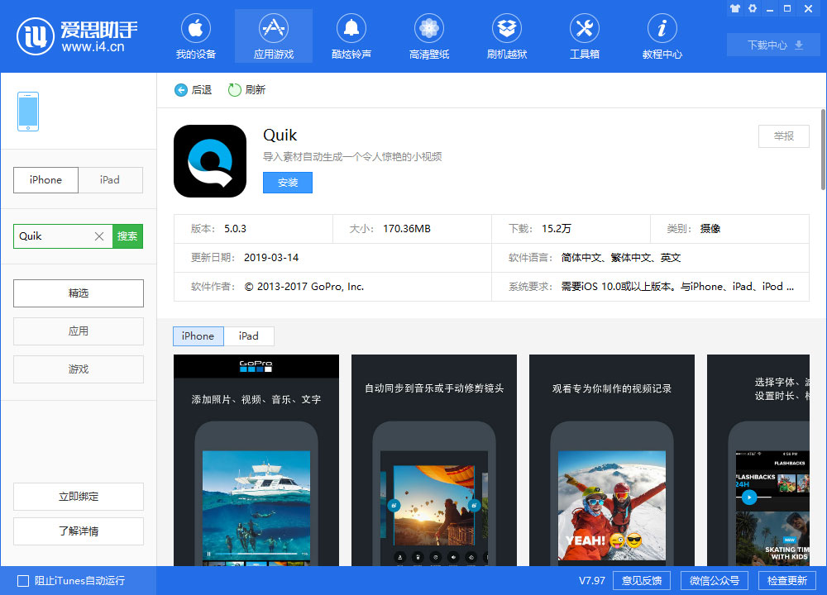Screen dimensions: 827x595
Task: Click the size value 170.36MB
Action: click(407, 229)
